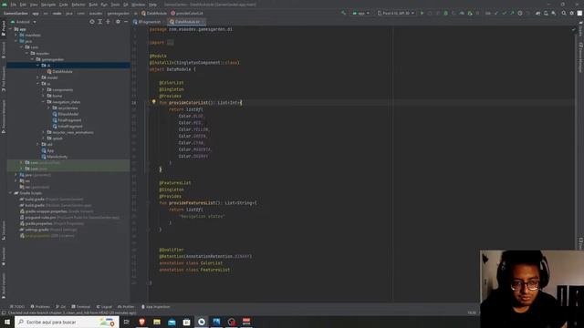The image size is (584, 328).
Task: Open Structure side tool tab
Action: tap(4, 231)
